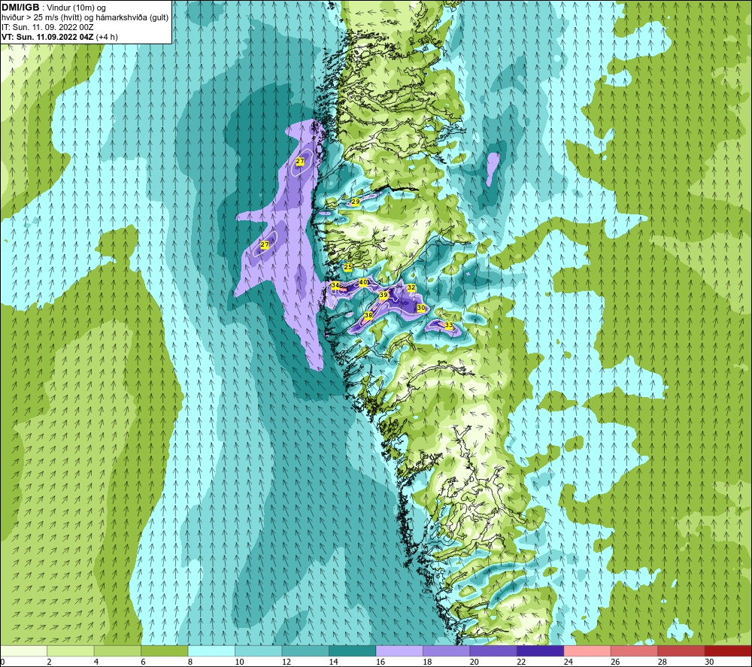Click the 'hviður > 25 m/s' description line
Screen dimensions: 752x667
click(x=85, y=18)
